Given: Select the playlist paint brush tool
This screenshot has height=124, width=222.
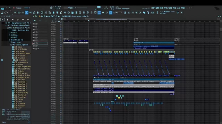Looking at the screenshot, I should (x=42, y=16).
